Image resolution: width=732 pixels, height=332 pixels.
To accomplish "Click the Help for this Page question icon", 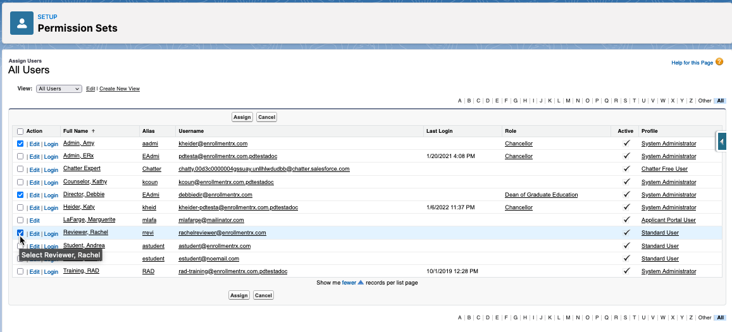I will [x=719, y=62].
